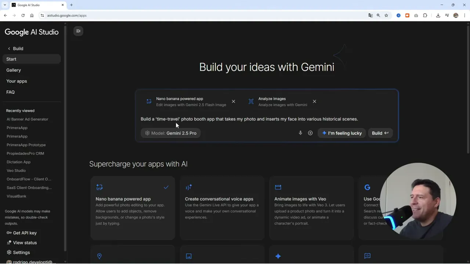Click the plus attachment icon beside the mic
Screen dimensions: 470x264
click(x=310, y=133)
